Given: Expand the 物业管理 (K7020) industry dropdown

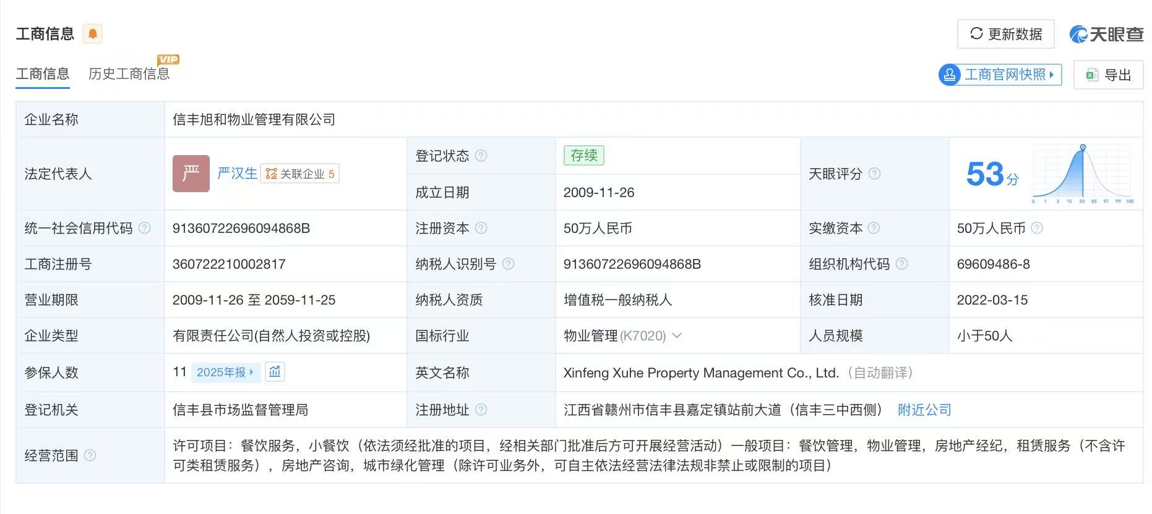Looking at the screenshot, I should tap(677, 335).
